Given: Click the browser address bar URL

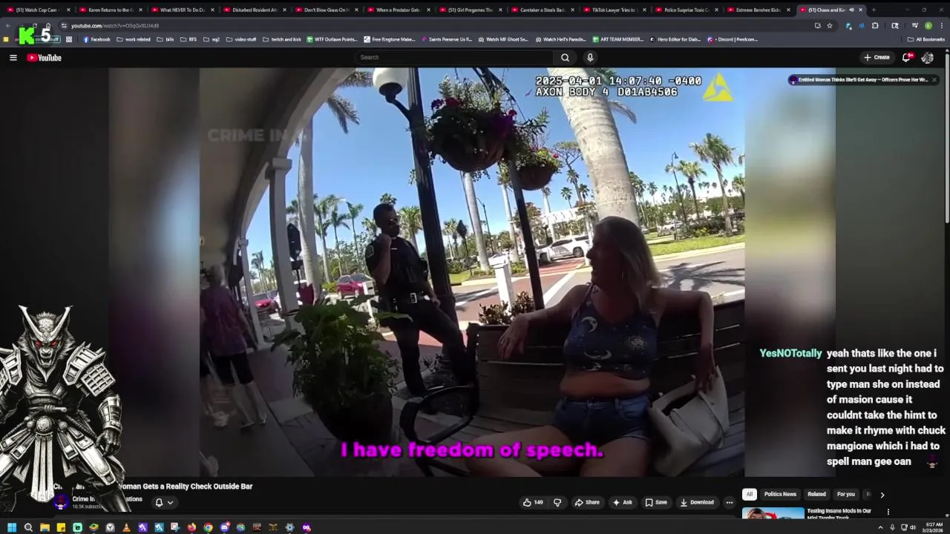Looking at the screenshot, I should pyautogui.click(x=115, y=25).
